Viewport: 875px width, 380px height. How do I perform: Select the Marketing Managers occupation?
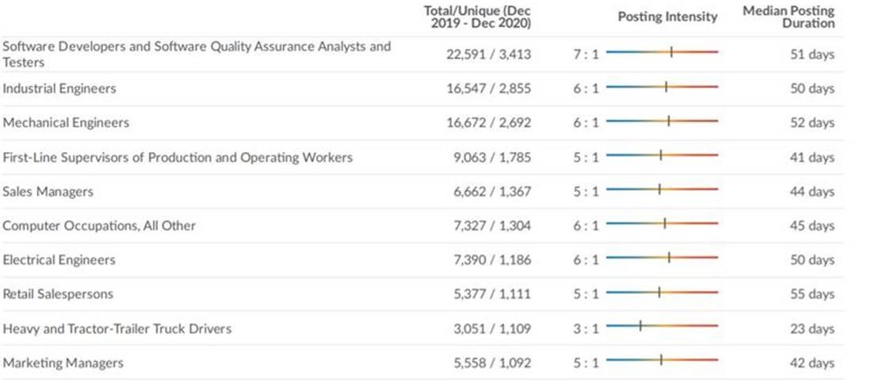click(63, 363)
